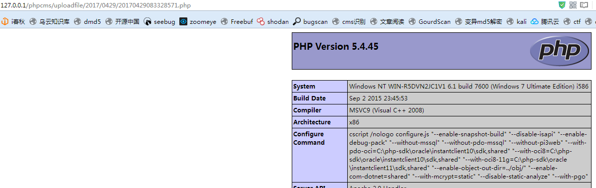Click the PHP Version 5.4.45 heading
596x188 pixels.
(x=336, y=47)
